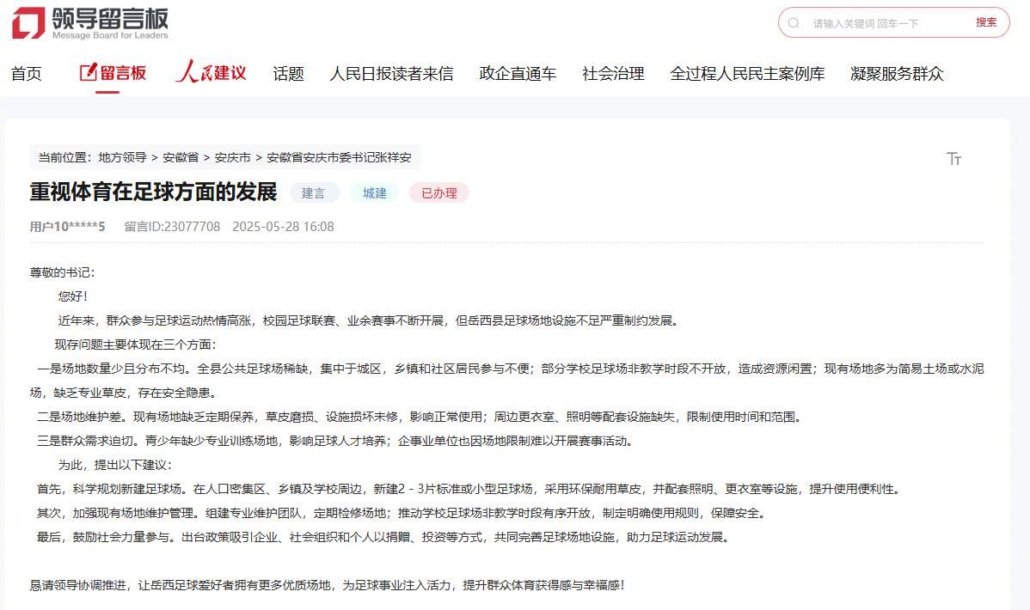Image resolution: width=1030 pixels, height=610 pixels.
Task: Click the paragraph starting 二是场地维护差
Action: click(x=420, y=417)
